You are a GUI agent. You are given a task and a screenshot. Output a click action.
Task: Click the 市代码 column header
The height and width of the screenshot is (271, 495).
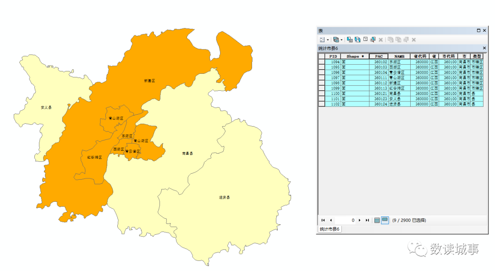pyautogui.click(x=448, y=56)
